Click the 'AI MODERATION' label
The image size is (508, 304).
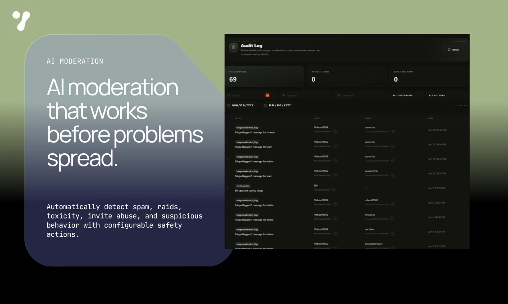[x=75, y=61]
